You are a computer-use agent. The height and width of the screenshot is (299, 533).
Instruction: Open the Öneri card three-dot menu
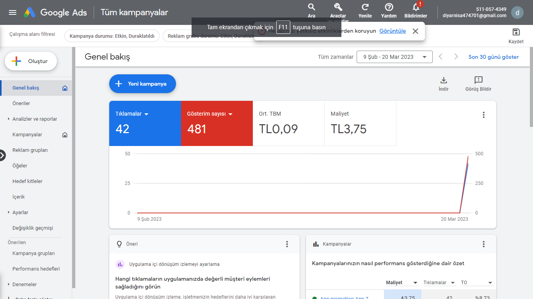tap(287, 244)
